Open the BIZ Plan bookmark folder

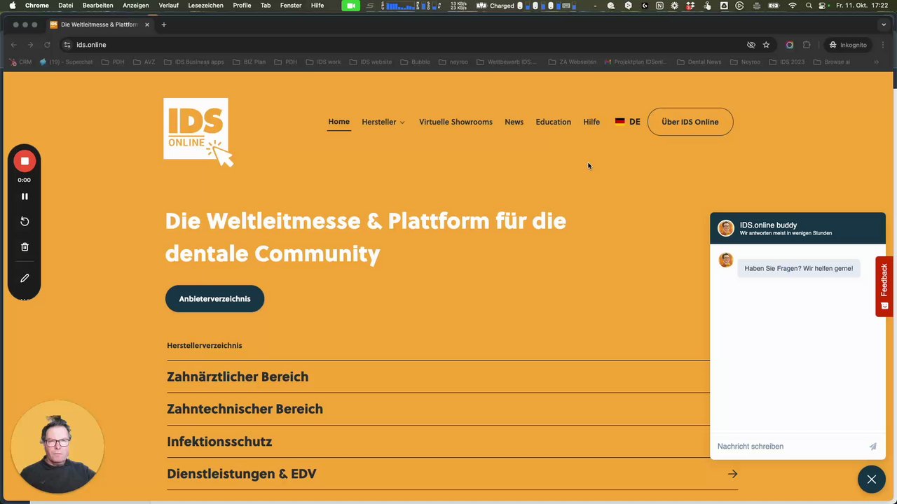[x=249, y=62]
